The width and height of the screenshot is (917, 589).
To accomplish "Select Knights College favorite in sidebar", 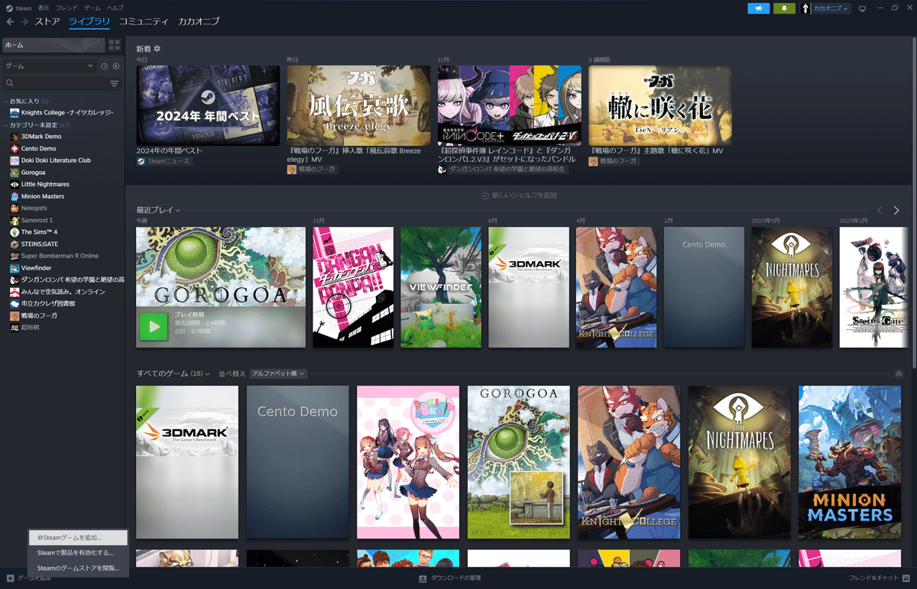I will pos(63,113).
